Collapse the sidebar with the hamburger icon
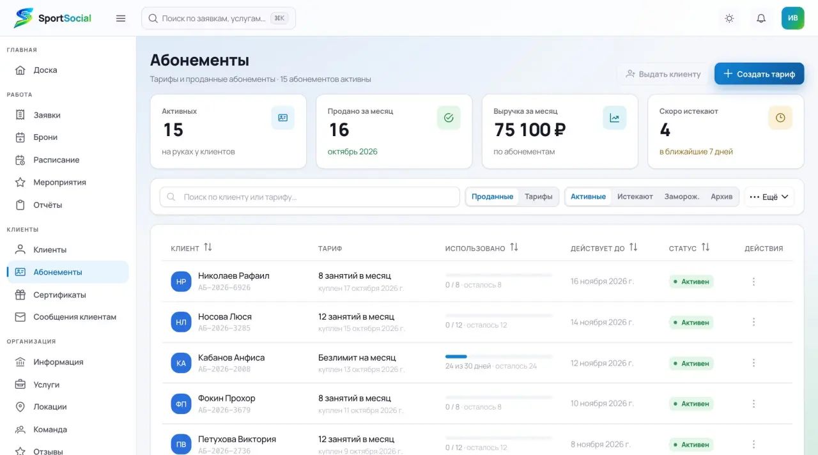Screen dimensions: 818x455 pos(121,19)
